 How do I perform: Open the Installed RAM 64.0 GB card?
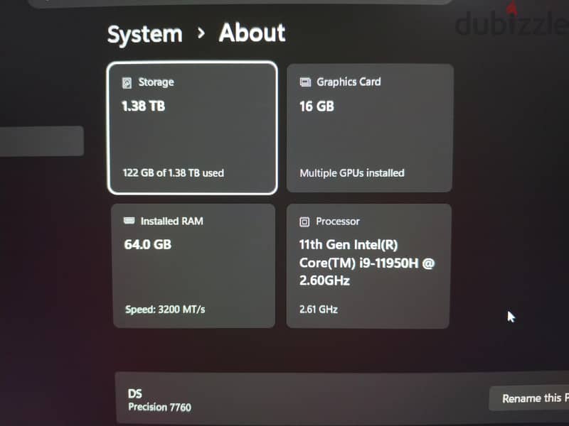pos(193,266)
